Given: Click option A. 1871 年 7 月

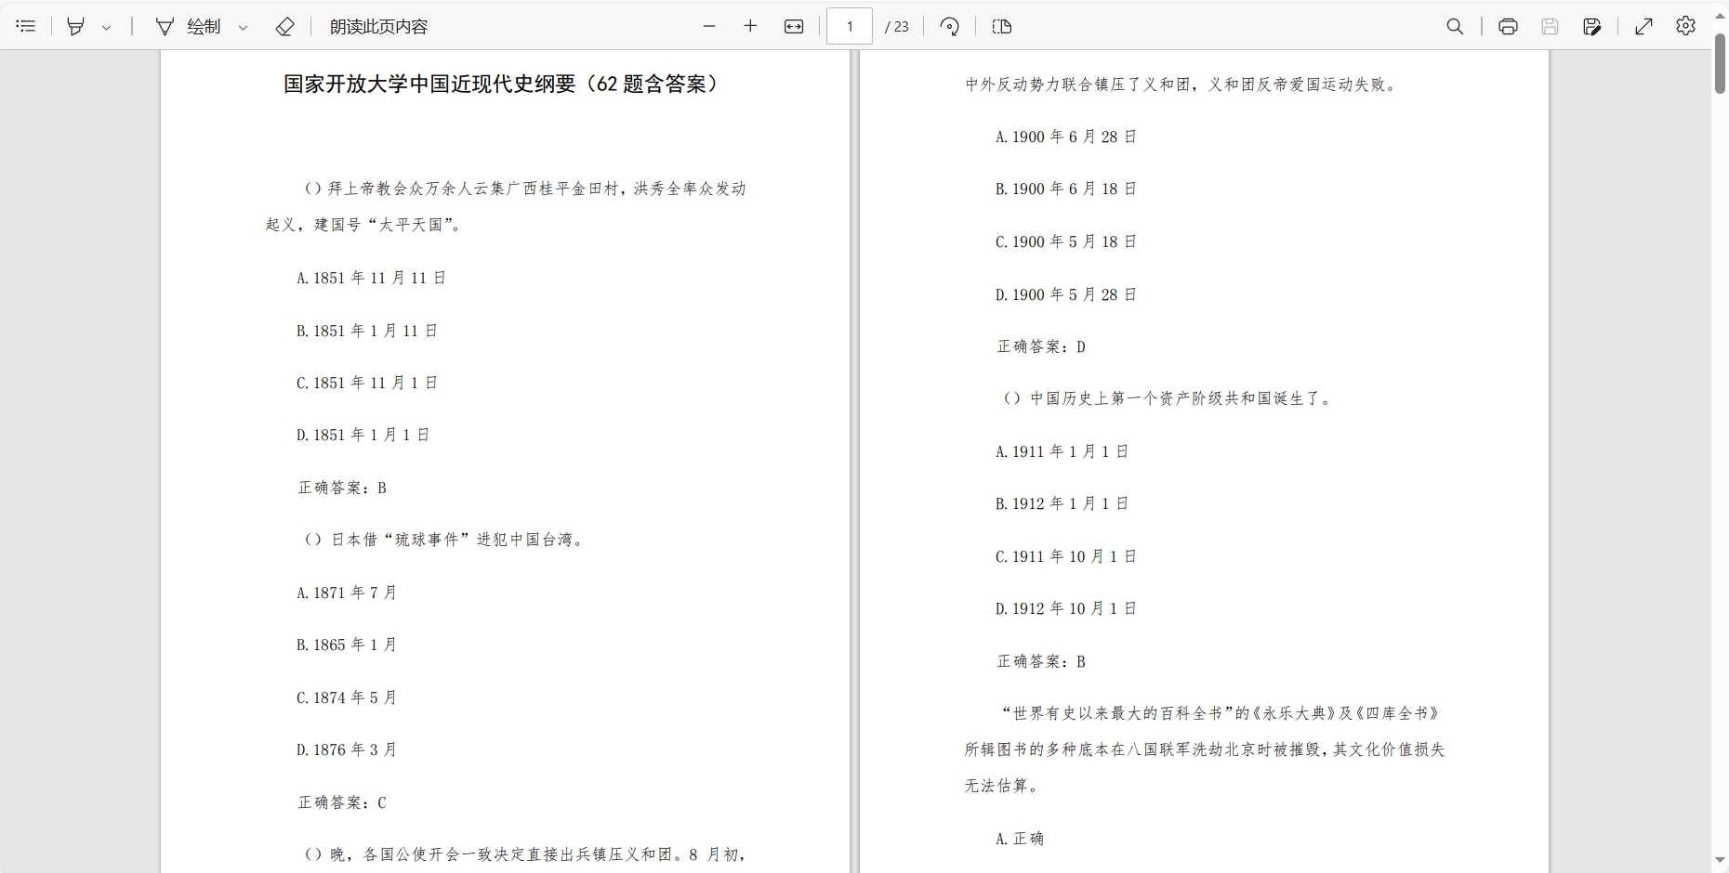Looking at the screenshot, I should tap(347, 593).
